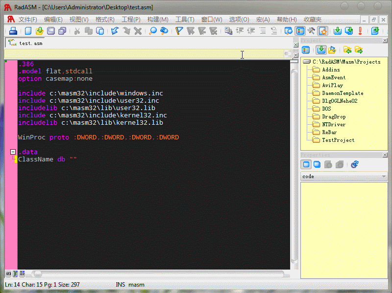This screenshot has height=293, width=392.
Task: Go up a folder with the folder-back icon
Action: (x=347, y=50)
